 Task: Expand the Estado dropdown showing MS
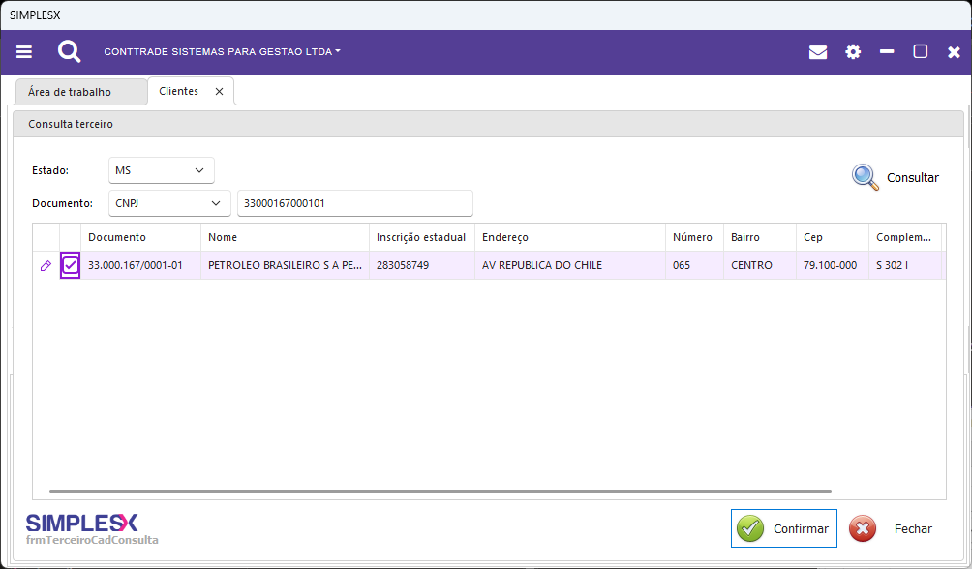click(x=161, y=170)
